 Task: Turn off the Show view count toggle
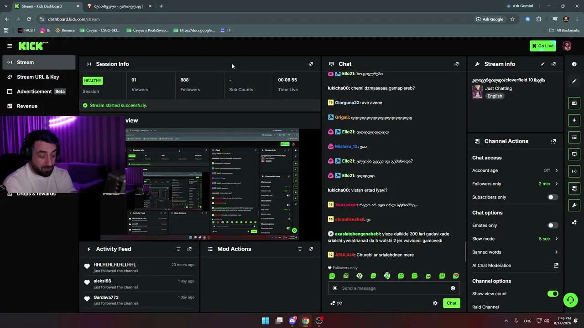tap(553, 294)
